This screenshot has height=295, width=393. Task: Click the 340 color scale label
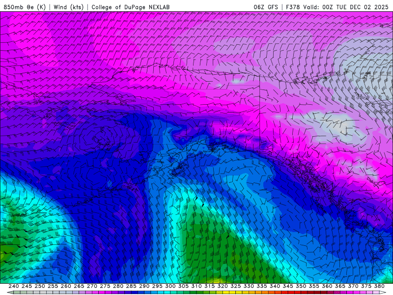tap(275, 286)
